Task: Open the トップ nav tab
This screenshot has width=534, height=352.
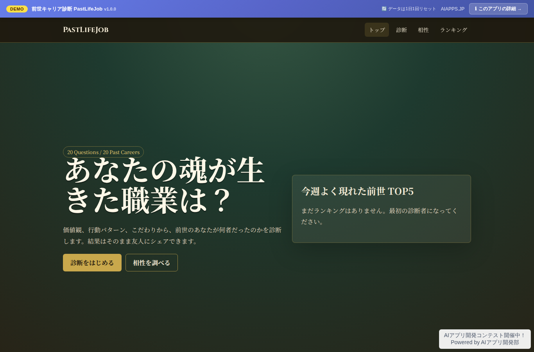Action: (377, 30)
